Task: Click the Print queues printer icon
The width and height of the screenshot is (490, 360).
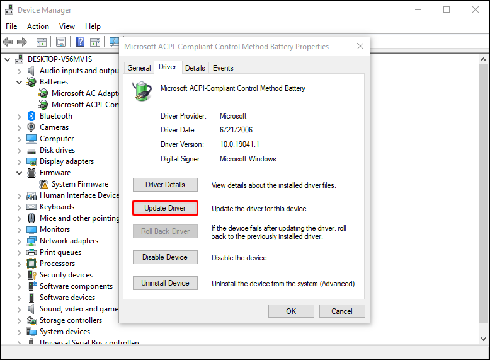Action: [x=31, y=252]
